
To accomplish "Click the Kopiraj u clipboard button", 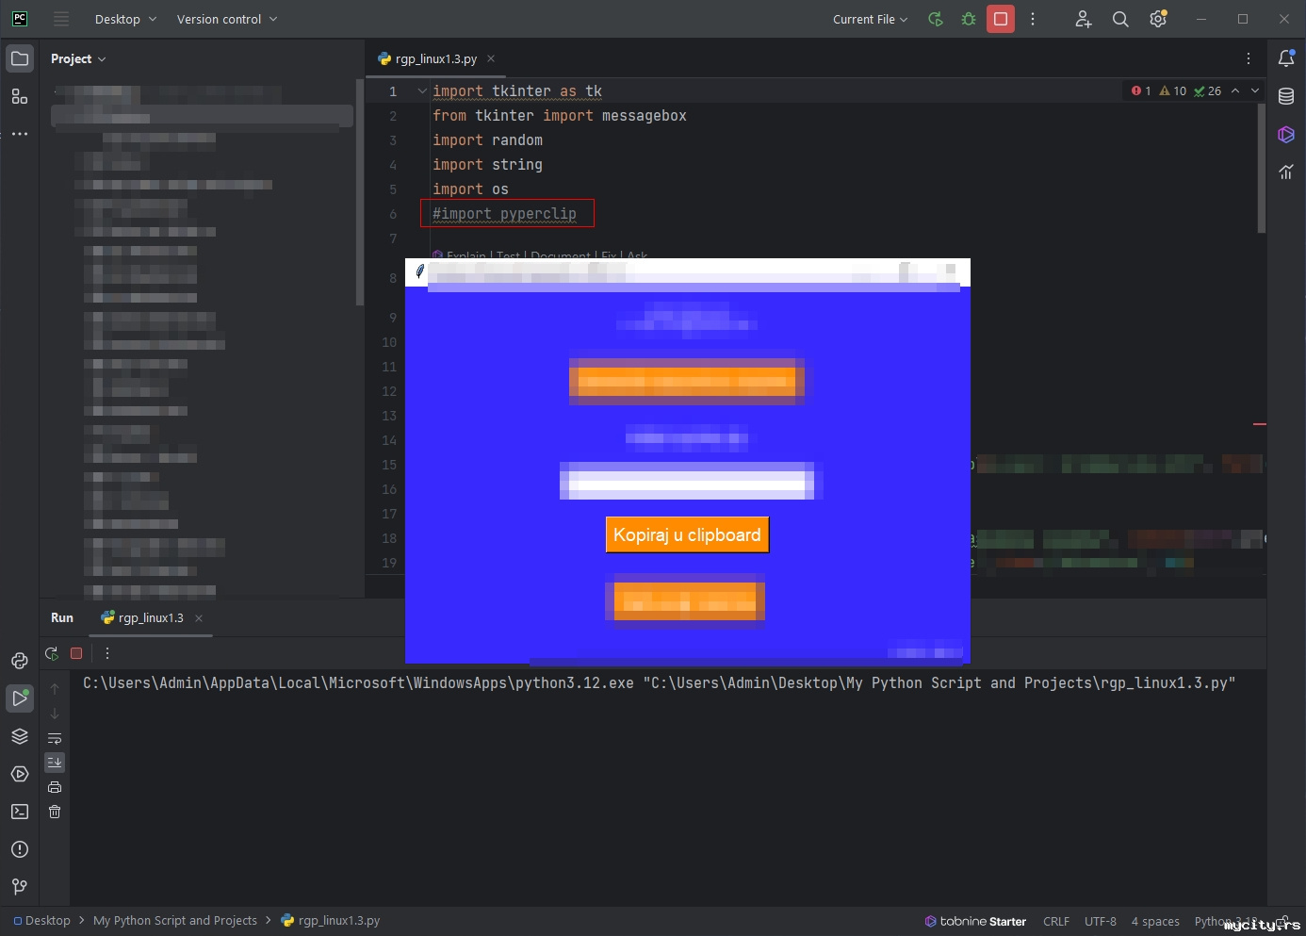I will click(x=687, y=534).
